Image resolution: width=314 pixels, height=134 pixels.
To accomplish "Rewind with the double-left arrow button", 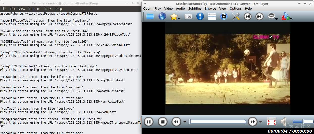I will coord(176,122).
